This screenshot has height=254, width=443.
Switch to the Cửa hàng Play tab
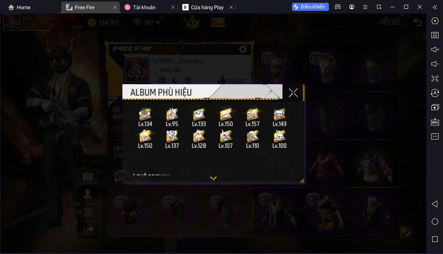tap(207, 7)
